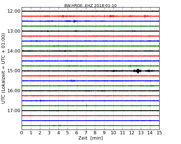Click the x-axis label Zeit [min]

[x=90, y=138]
